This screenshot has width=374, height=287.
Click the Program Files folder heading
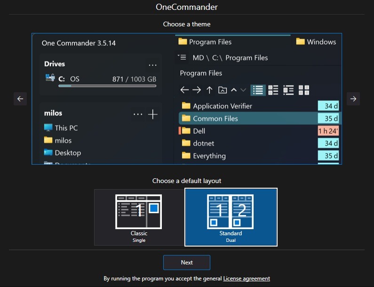tap(201, 73)
